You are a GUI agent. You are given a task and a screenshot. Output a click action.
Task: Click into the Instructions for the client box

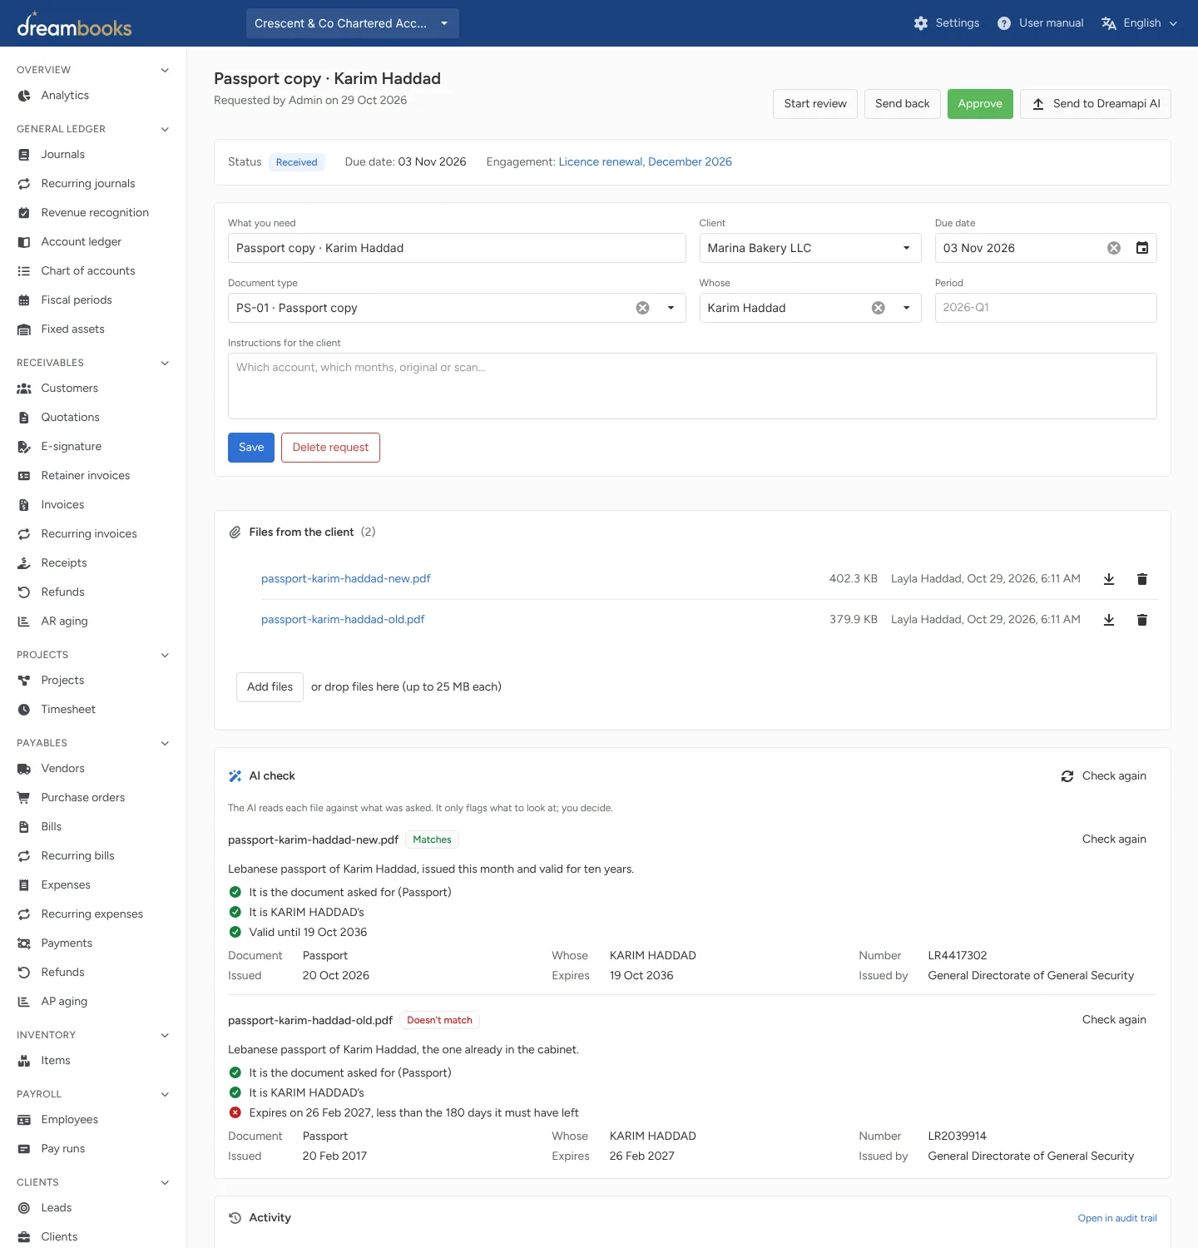click(x=692, y=386)
